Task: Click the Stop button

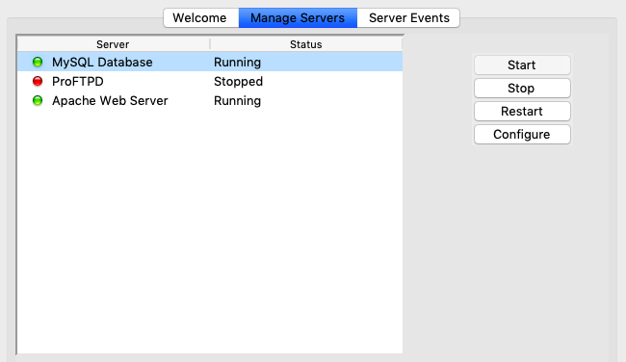Action: (522, 89)
